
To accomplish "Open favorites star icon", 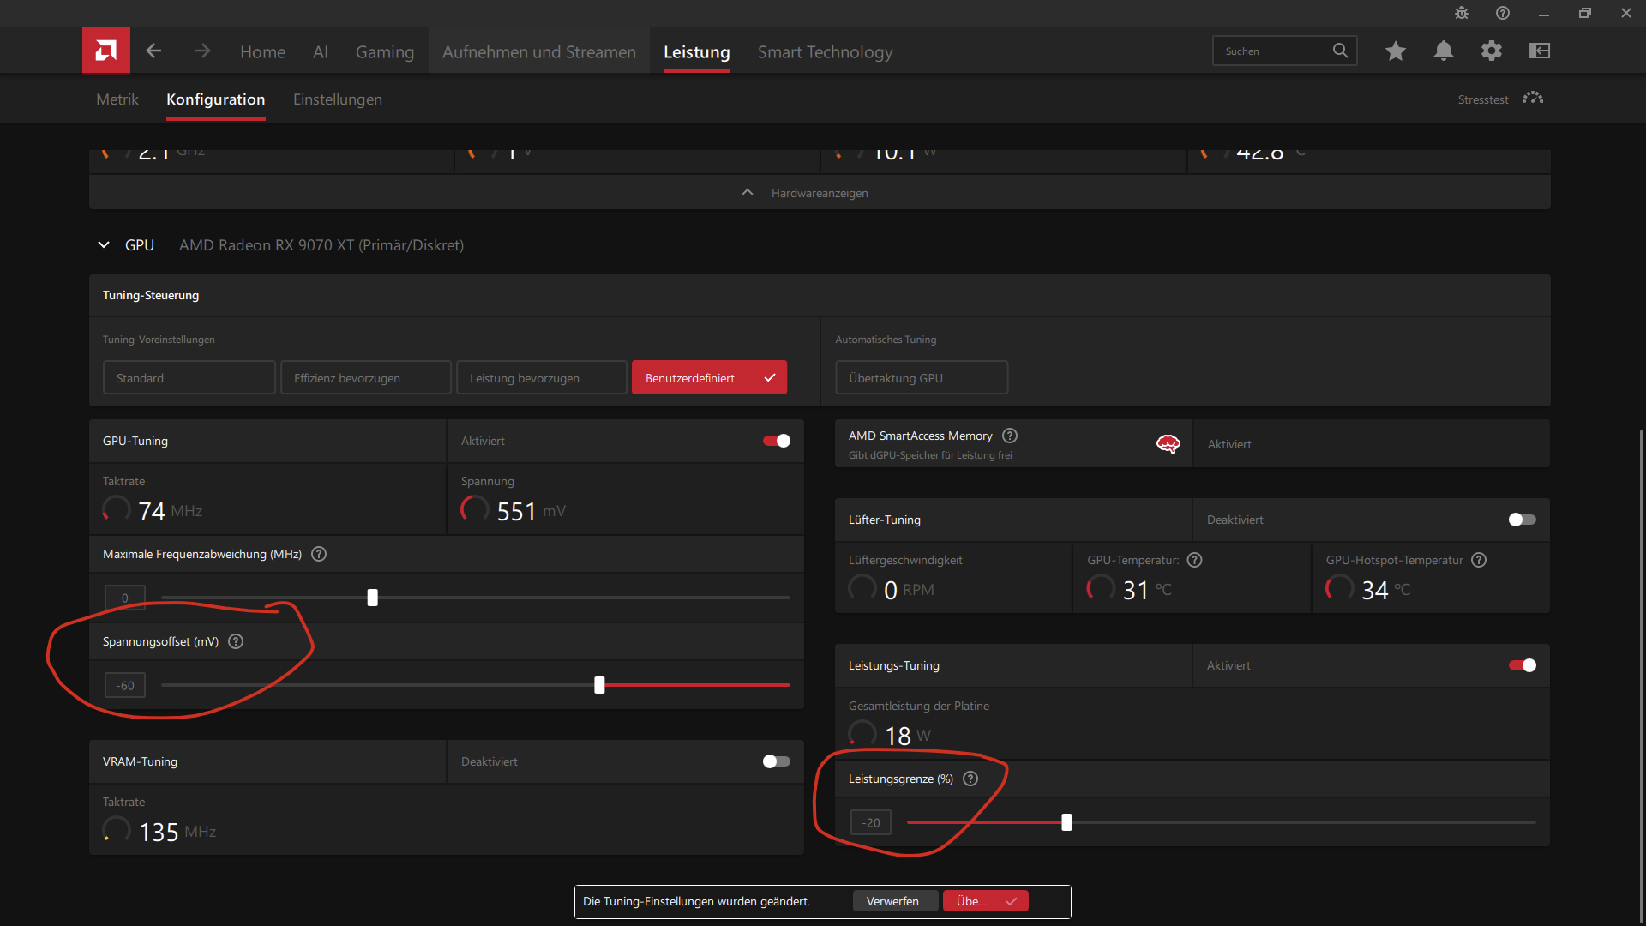I will pos(1395,51).
